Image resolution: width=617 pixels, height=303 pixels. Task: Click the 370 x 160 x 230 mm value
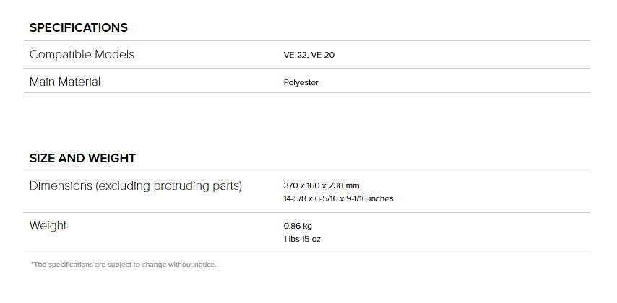click(x=322, y=185)
